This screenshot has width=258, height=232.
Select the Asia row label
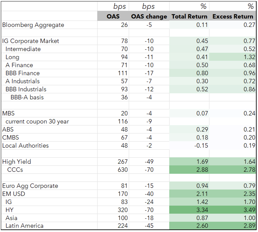pyautogui.click(x=11, y=218)
